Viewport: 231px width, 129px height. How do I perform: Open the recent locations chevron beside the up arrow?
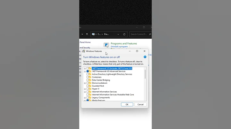click(82, 34)
